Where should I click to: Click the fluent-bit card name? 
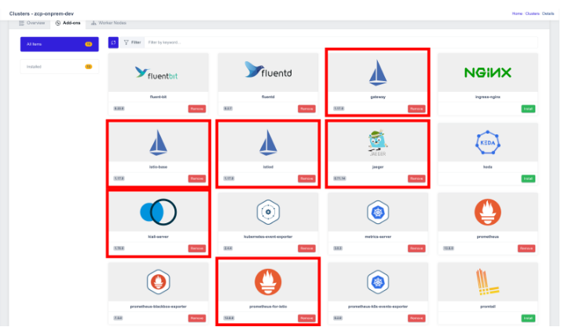(158, 97)
